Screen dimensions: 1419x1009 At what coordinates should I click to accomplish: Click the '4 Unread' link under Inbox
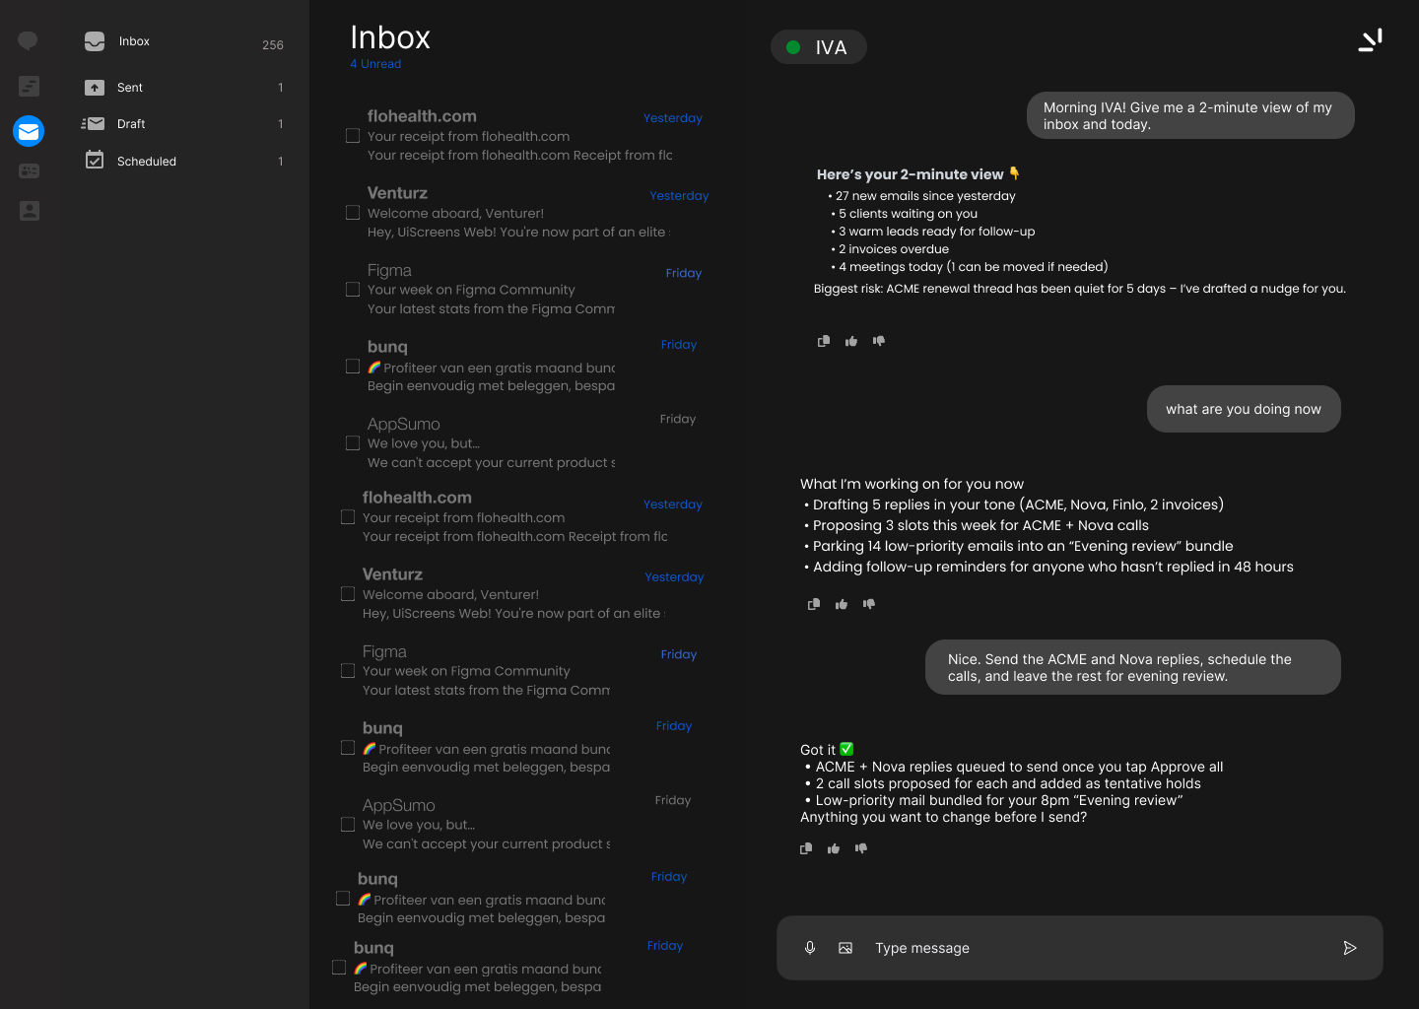(x=375, y=63)
